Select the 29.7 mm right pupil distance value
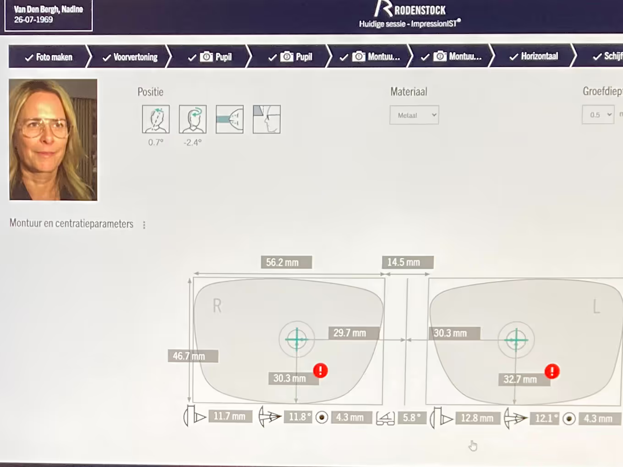 [354, 333]
